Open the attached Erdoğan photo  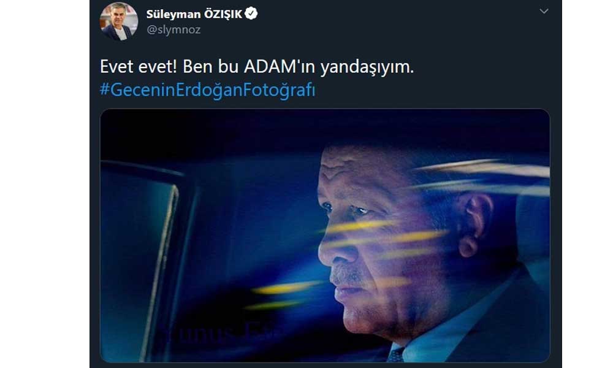[325, 236]
